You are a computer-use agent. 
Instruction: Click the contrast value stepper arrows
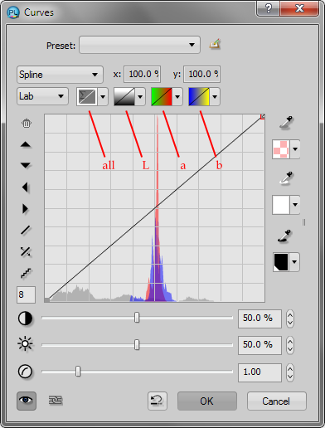(x=290, y=319)
